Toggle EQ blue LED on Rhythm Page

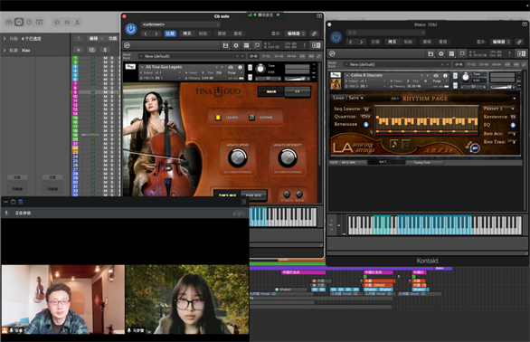tap(513, 125)
